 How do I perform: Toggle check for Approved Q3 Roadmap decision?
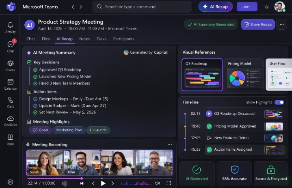(35, 69)
